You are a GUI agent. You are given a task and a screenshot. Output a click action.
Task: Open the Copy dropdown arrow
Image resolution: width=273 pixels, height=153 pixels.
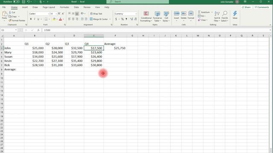click(19, 17)
